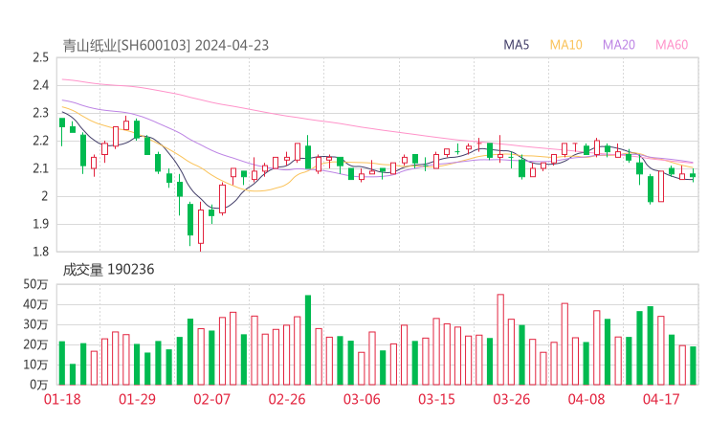Click the 2.4 price axis label
708x421 pixels.
pos(40,85)
